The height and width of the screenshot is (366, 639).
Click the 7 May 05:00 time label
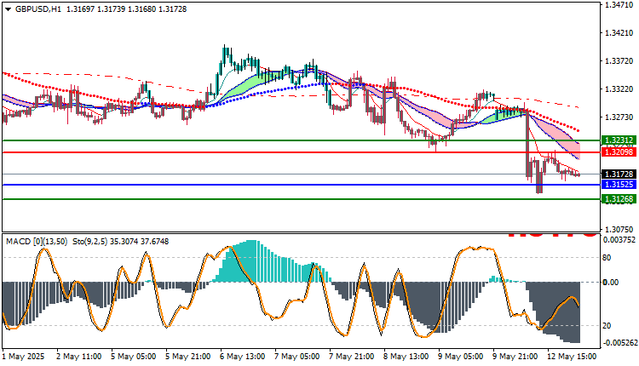[x=297, y=357]
